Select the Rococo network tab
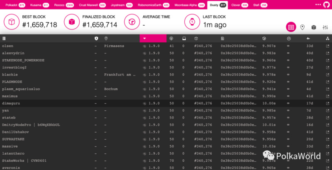The image size is (332, 170). pyautogui.click(x=64, y=5)
